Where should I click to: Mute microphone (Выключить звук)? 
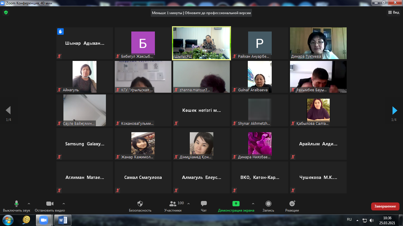(x=17, y=204)
